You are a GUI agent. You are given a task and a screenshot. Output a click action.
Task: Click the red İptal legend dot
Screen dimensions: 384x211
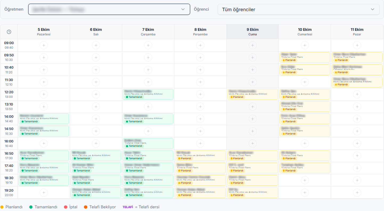coord(66,207)
